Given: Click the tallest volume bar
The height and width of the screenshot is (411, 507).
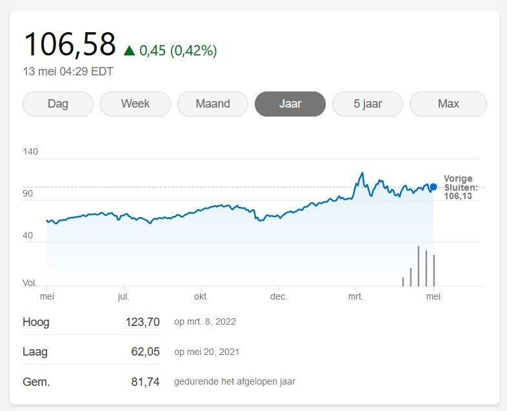Looking at the screenshot, I should [419, 266].
